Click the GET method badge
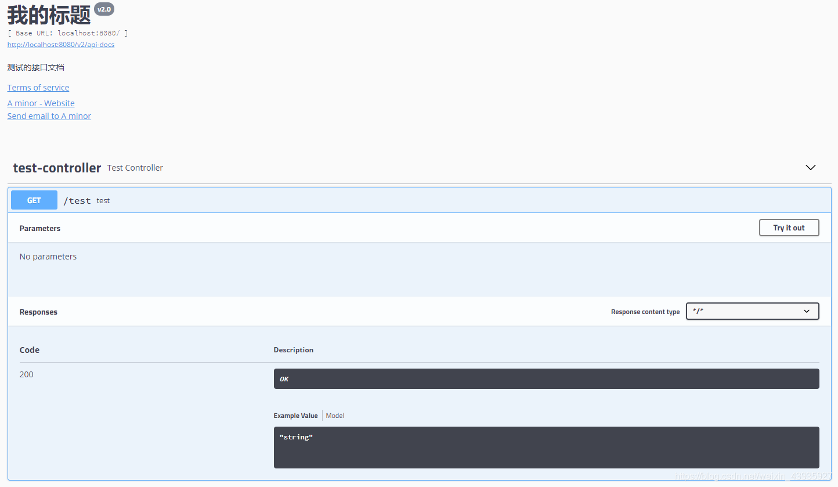The height and width of the screenshot is (487, 838). point(34,200)
